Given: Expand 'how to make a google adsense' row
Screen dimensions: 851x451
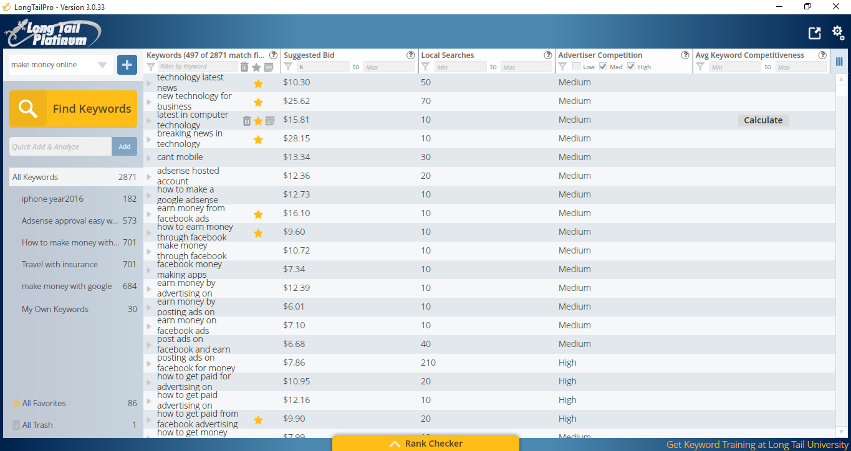Looking at the screenshot, I should (149, 195).
